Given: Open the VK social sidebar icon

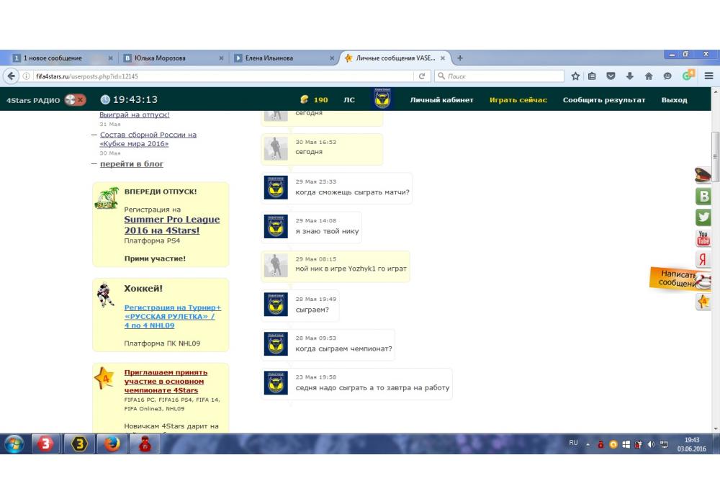Looking at the screenshot, I should (x=703, y=197).
